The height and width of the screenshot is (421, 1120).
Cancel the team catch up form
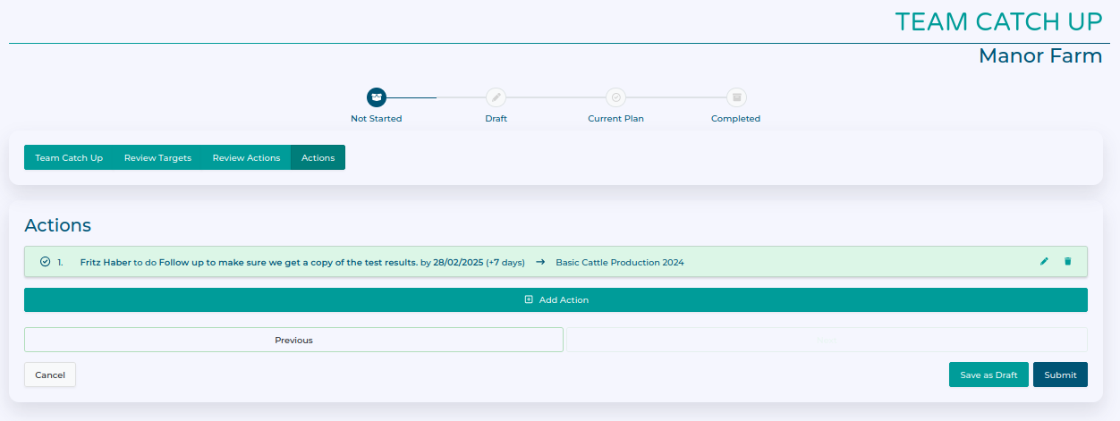(50, 375)
